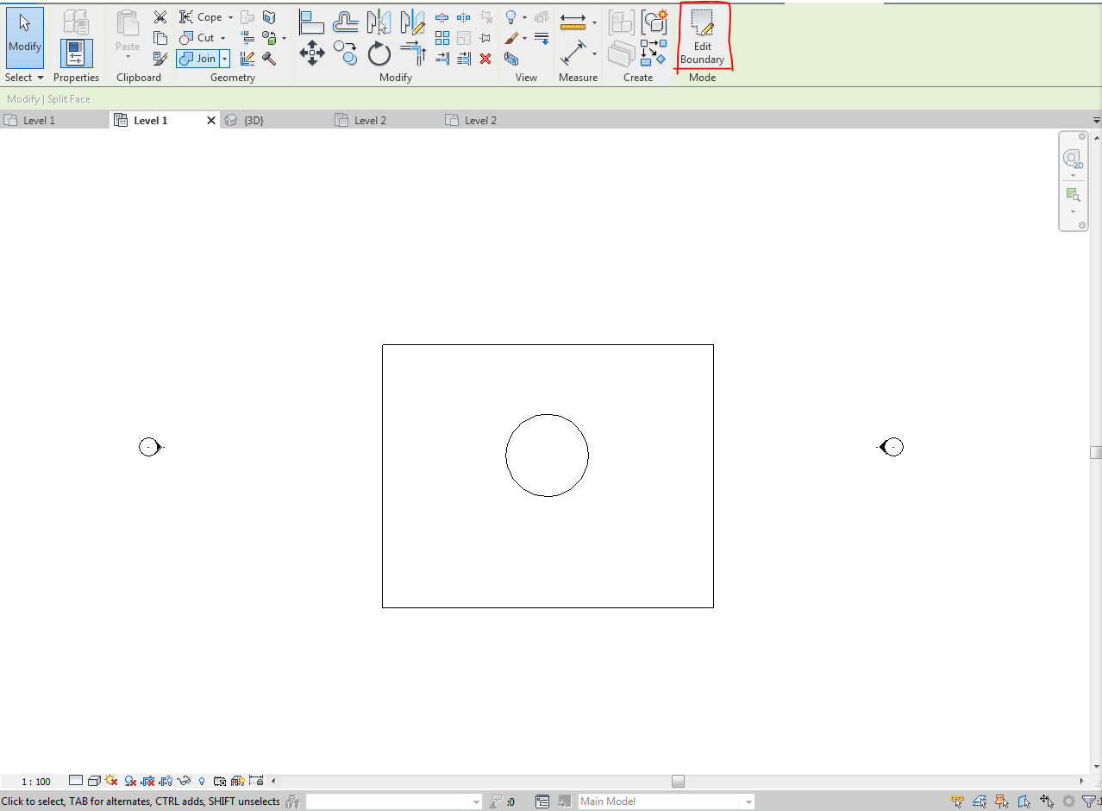This screenshot has width=1102, height=811.
Task: Open the Visual Style cube control
Action: pyautogui.click(x=94, y=781)
